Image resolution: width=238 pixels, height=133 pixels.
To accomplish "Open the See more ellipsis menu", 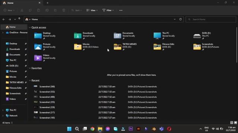I will (x=121, y=10).
